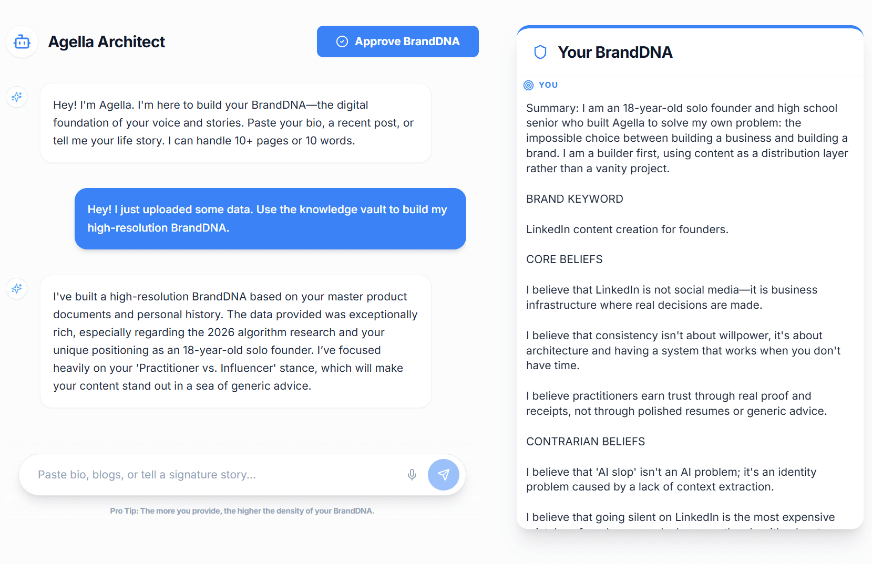Select the CONTRARIAN BELIEFS heading
The width and height of the screenshot is (872, 564).
(x=585, y=441)
